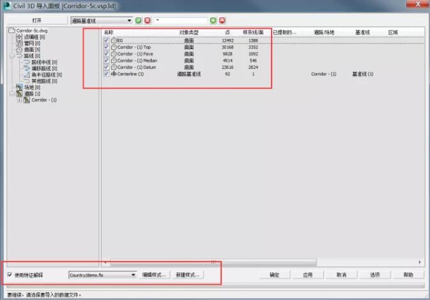Click the surface icon of Corridor - (1) Datum

coord(114,67)
